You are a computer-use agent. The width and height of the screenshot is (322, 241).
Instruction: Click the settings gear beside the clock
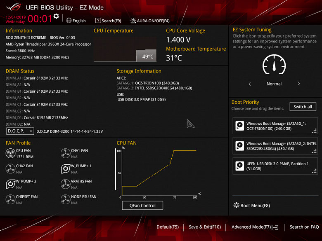pyautogui.click(x=56, y=16)
